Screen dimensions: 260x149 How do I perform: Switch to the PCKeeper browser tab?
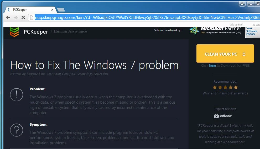tap(31, 10)
